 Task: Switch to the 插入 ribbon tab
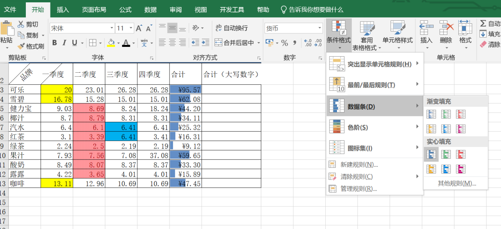tap(63, 10)
